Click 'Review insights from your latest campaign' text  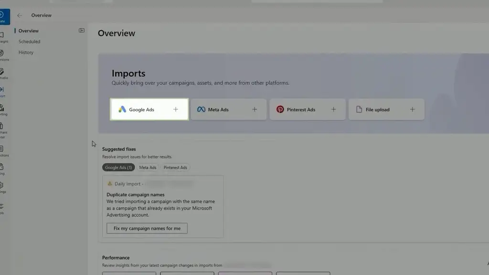point(162,265)
